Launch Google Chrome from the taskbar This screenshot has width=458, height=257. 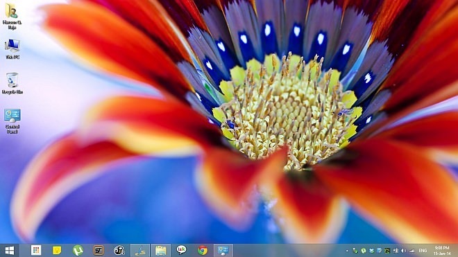(203, 250)
